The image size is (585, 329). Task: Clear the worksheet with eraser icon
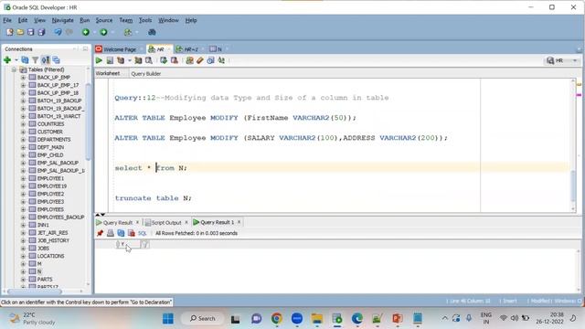(200, 60)
